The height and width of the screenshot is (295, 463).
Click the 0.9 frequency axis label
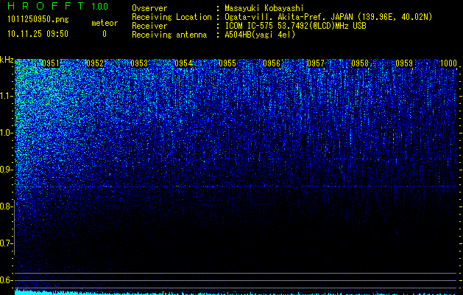click(7, 170)
